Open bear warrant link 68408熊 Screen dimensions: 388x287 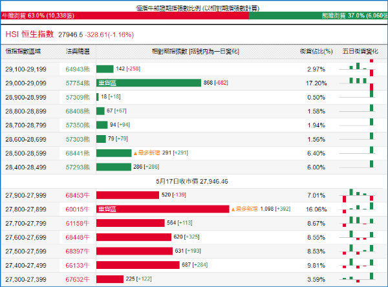78,111
